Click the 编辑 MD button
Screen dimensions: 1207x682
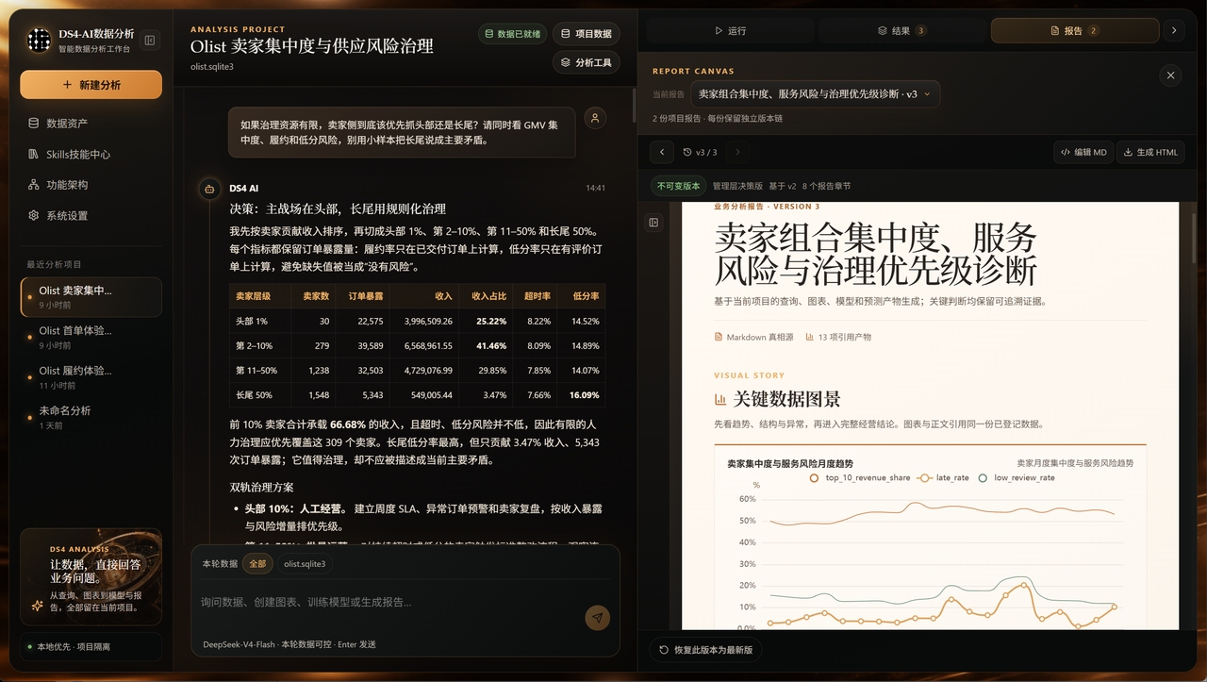pos(1083,152)
